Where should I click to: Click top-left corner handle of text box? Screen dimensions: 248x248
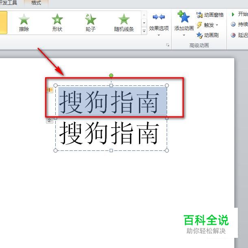pos(56,85)
